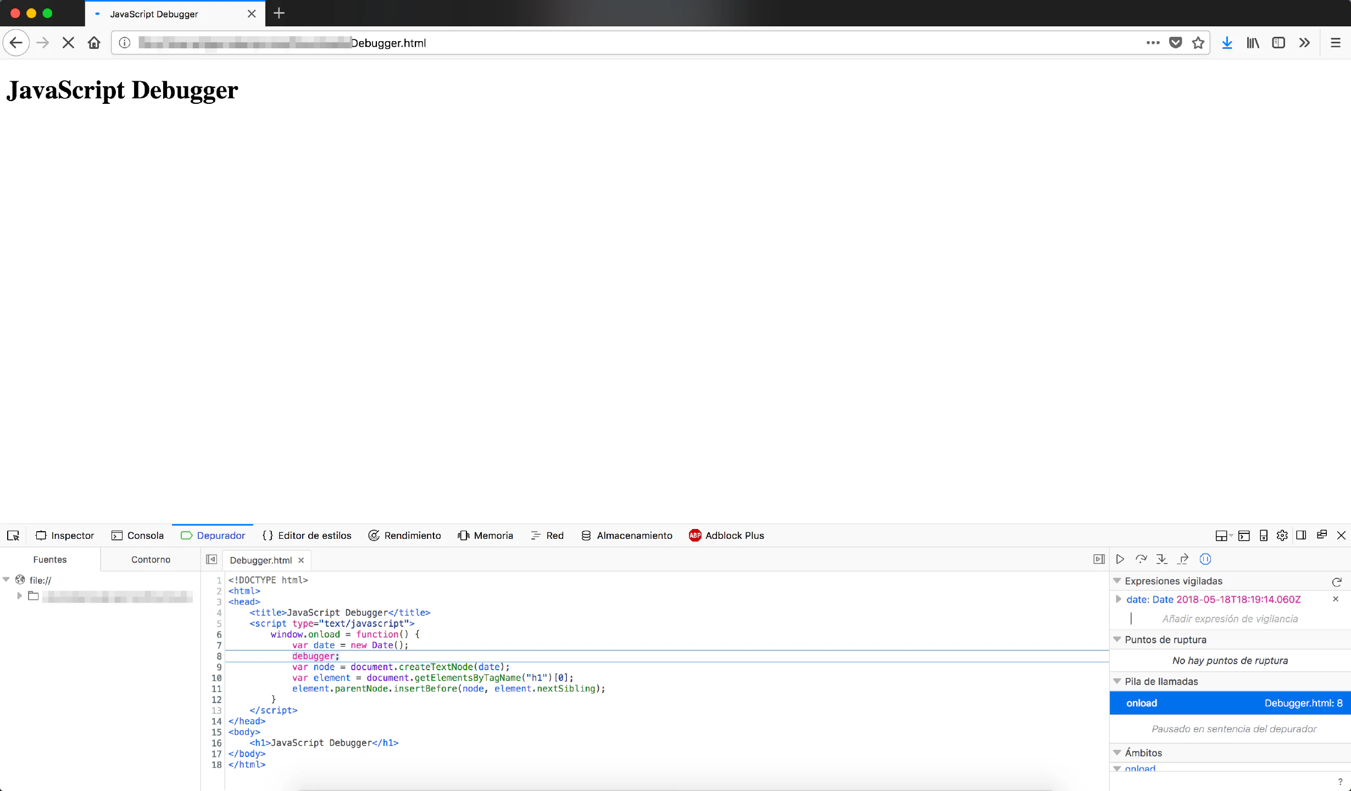This screenshot has height=791, width=1351.
Task: Collapse the Puntos de ruptura section
Action: click(x=1117, y=639)
